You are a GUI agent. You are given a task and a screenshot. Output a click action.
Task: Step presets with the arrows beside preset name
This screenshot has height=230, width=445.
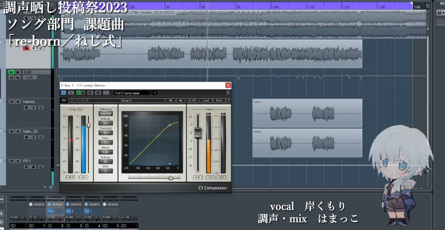(151, 93)
